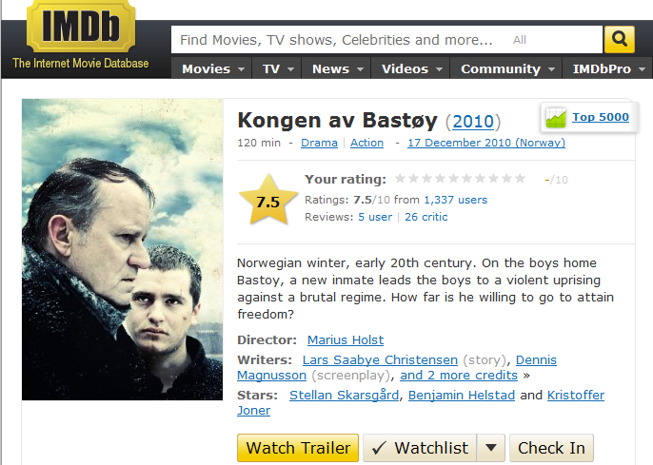
Task: Rate the movie with the first star
Action: click(x=400, y=179)
